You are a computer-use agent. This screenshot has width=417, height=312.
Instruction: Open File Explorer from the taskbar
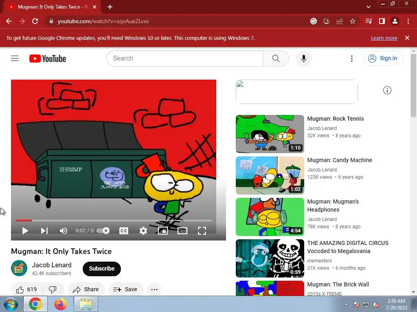[x=86, y=304]
